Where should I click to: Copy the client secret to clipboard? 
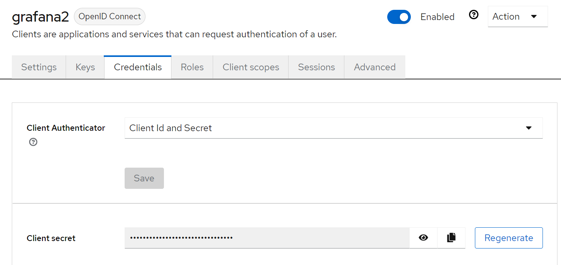tap(451, 238)
